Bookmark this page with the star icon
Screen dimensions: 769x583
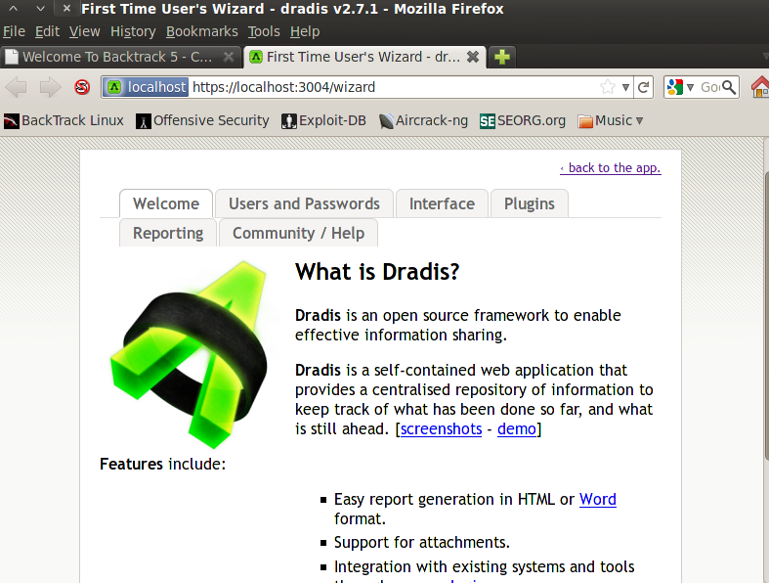[x=607, y=87]
